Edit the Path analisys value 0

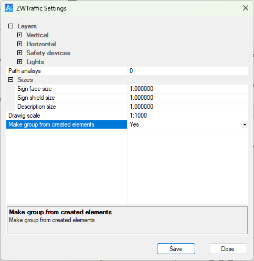(x=188, y=71)
